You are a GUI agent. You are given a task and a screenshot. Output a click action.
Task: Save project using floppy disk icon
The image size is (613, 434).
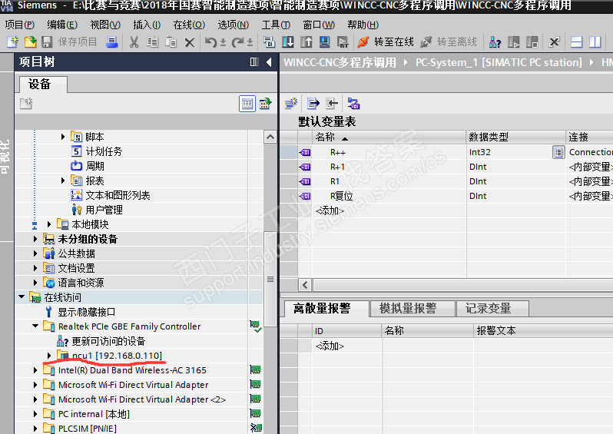pos(48,41)
